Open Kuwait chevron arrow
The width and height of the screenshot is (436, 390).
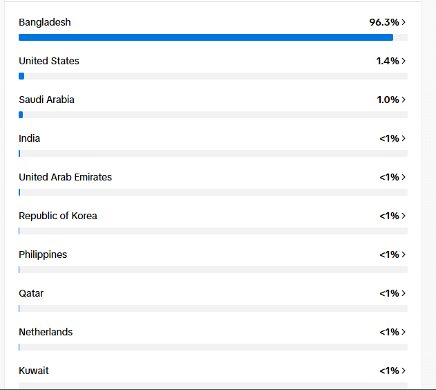pyautogui.click(x=404, y=371)
